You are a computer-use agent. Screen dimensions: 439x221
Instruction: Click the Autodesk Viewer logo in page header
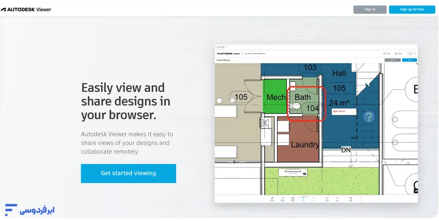coord(26,9)
